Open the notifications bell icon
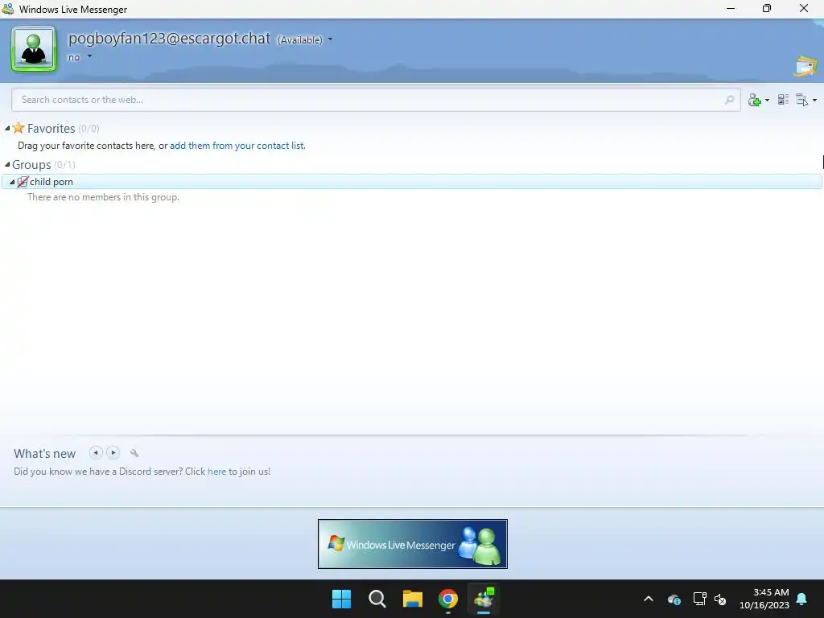 [802, 599]
